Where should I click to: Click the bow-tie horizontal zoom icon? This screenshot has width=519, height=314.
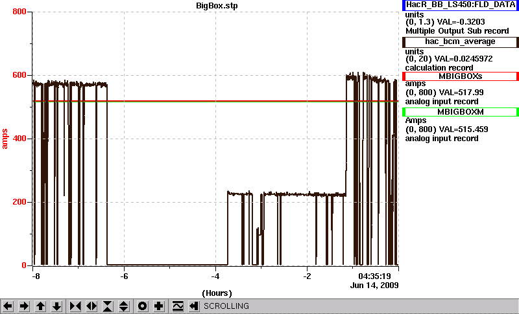point(75,306)
